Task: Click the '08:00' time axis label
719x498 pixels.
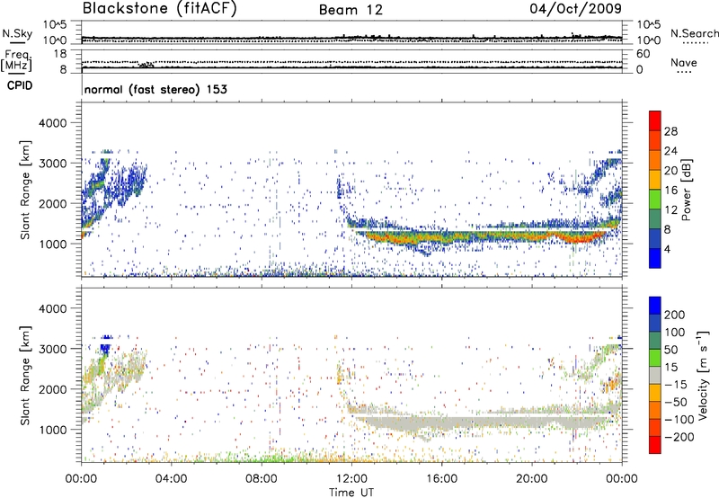Action: [x=262, y=479]
